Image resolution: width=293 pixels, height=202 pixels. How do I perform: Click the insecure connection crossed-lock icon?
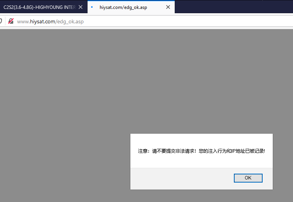(x=11, y=21)
